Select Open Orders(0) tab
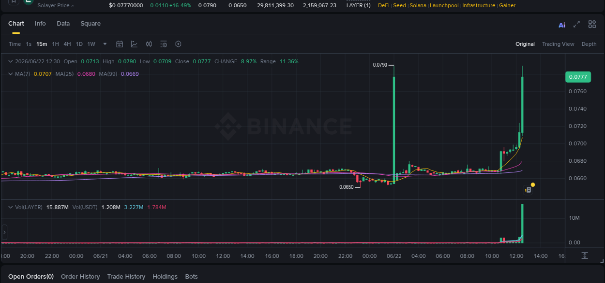Viewport: 605px width, 283px height. pos(31,277)
